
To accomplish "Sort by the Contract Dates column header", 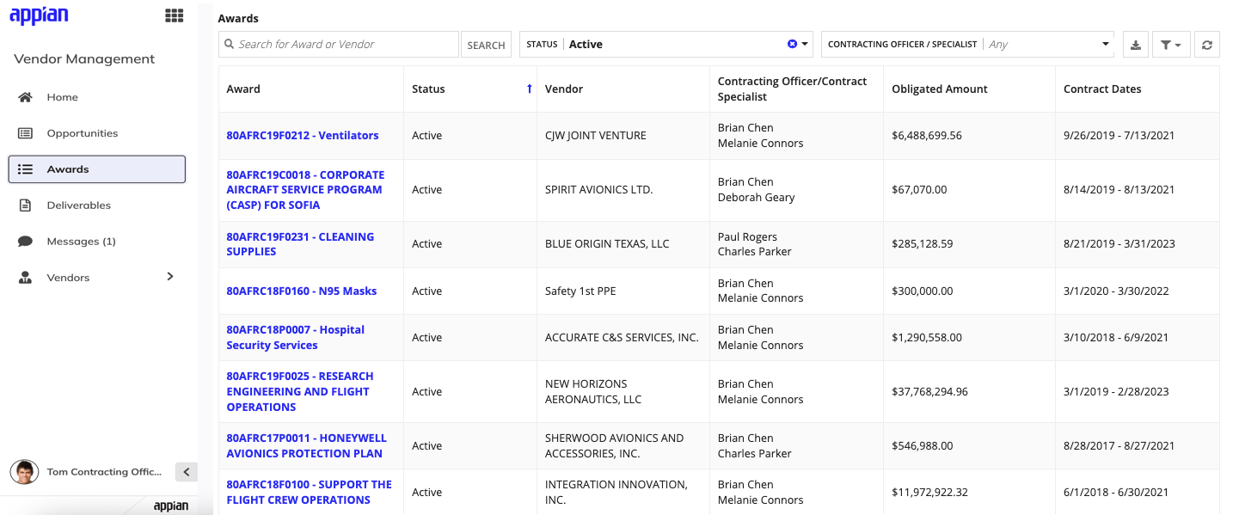I will pos(1102,89).
